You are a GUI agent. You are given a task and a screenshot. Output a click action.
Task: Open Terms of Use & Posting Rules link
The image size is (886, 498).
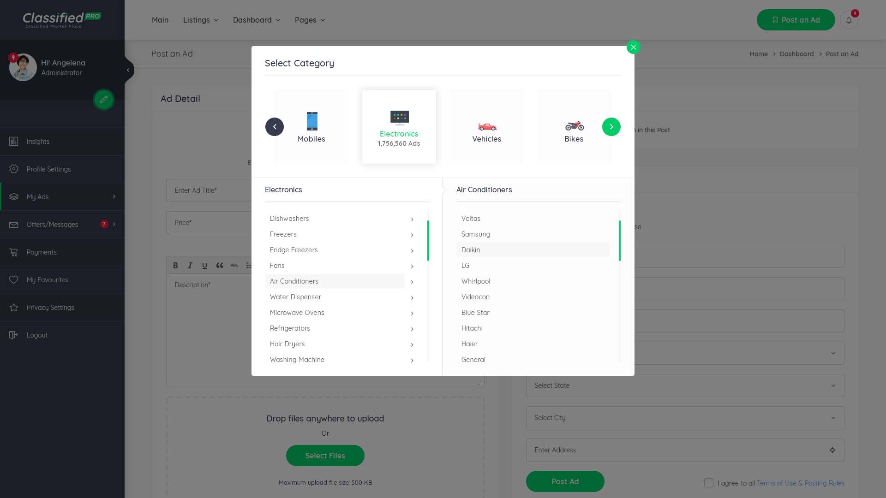coord(800,483)
